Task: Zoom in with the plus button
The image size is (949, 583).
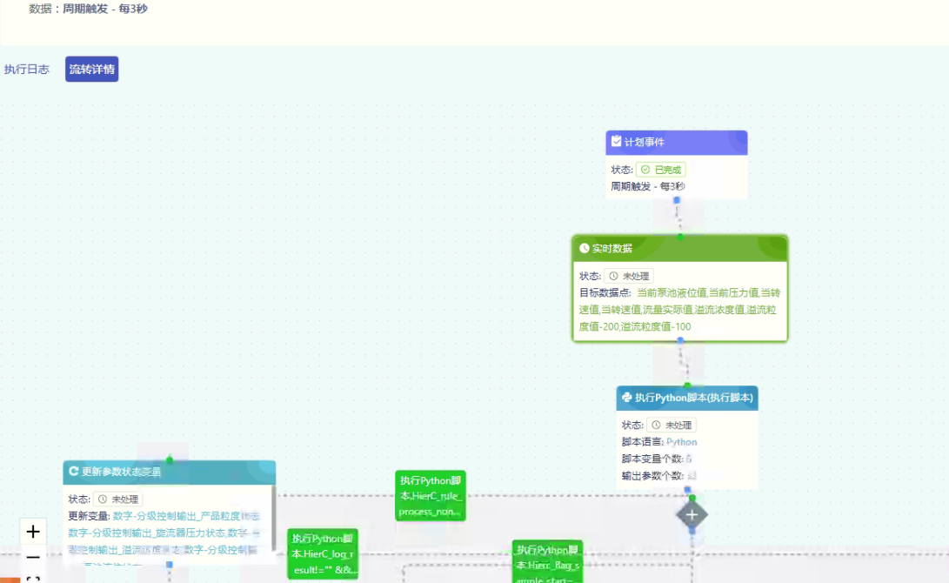Action: (x=33, y=532)
